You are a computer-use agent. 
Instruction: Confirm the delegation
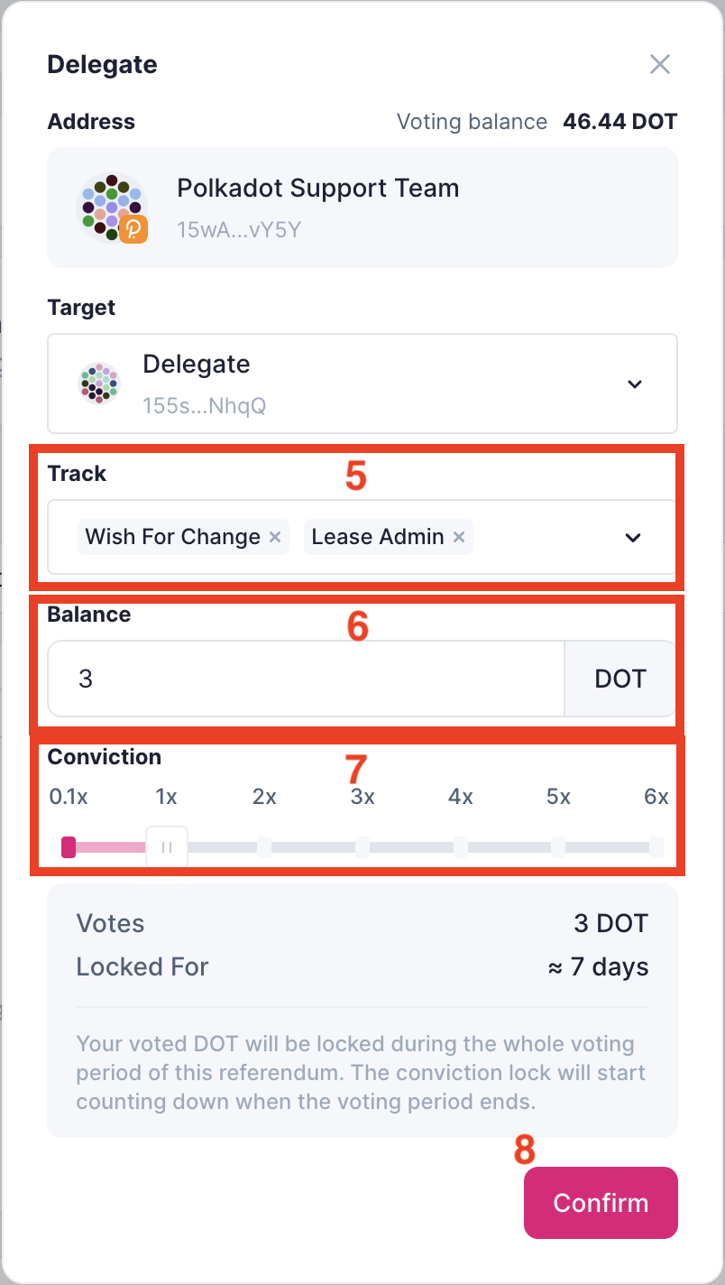point(601,1203)
